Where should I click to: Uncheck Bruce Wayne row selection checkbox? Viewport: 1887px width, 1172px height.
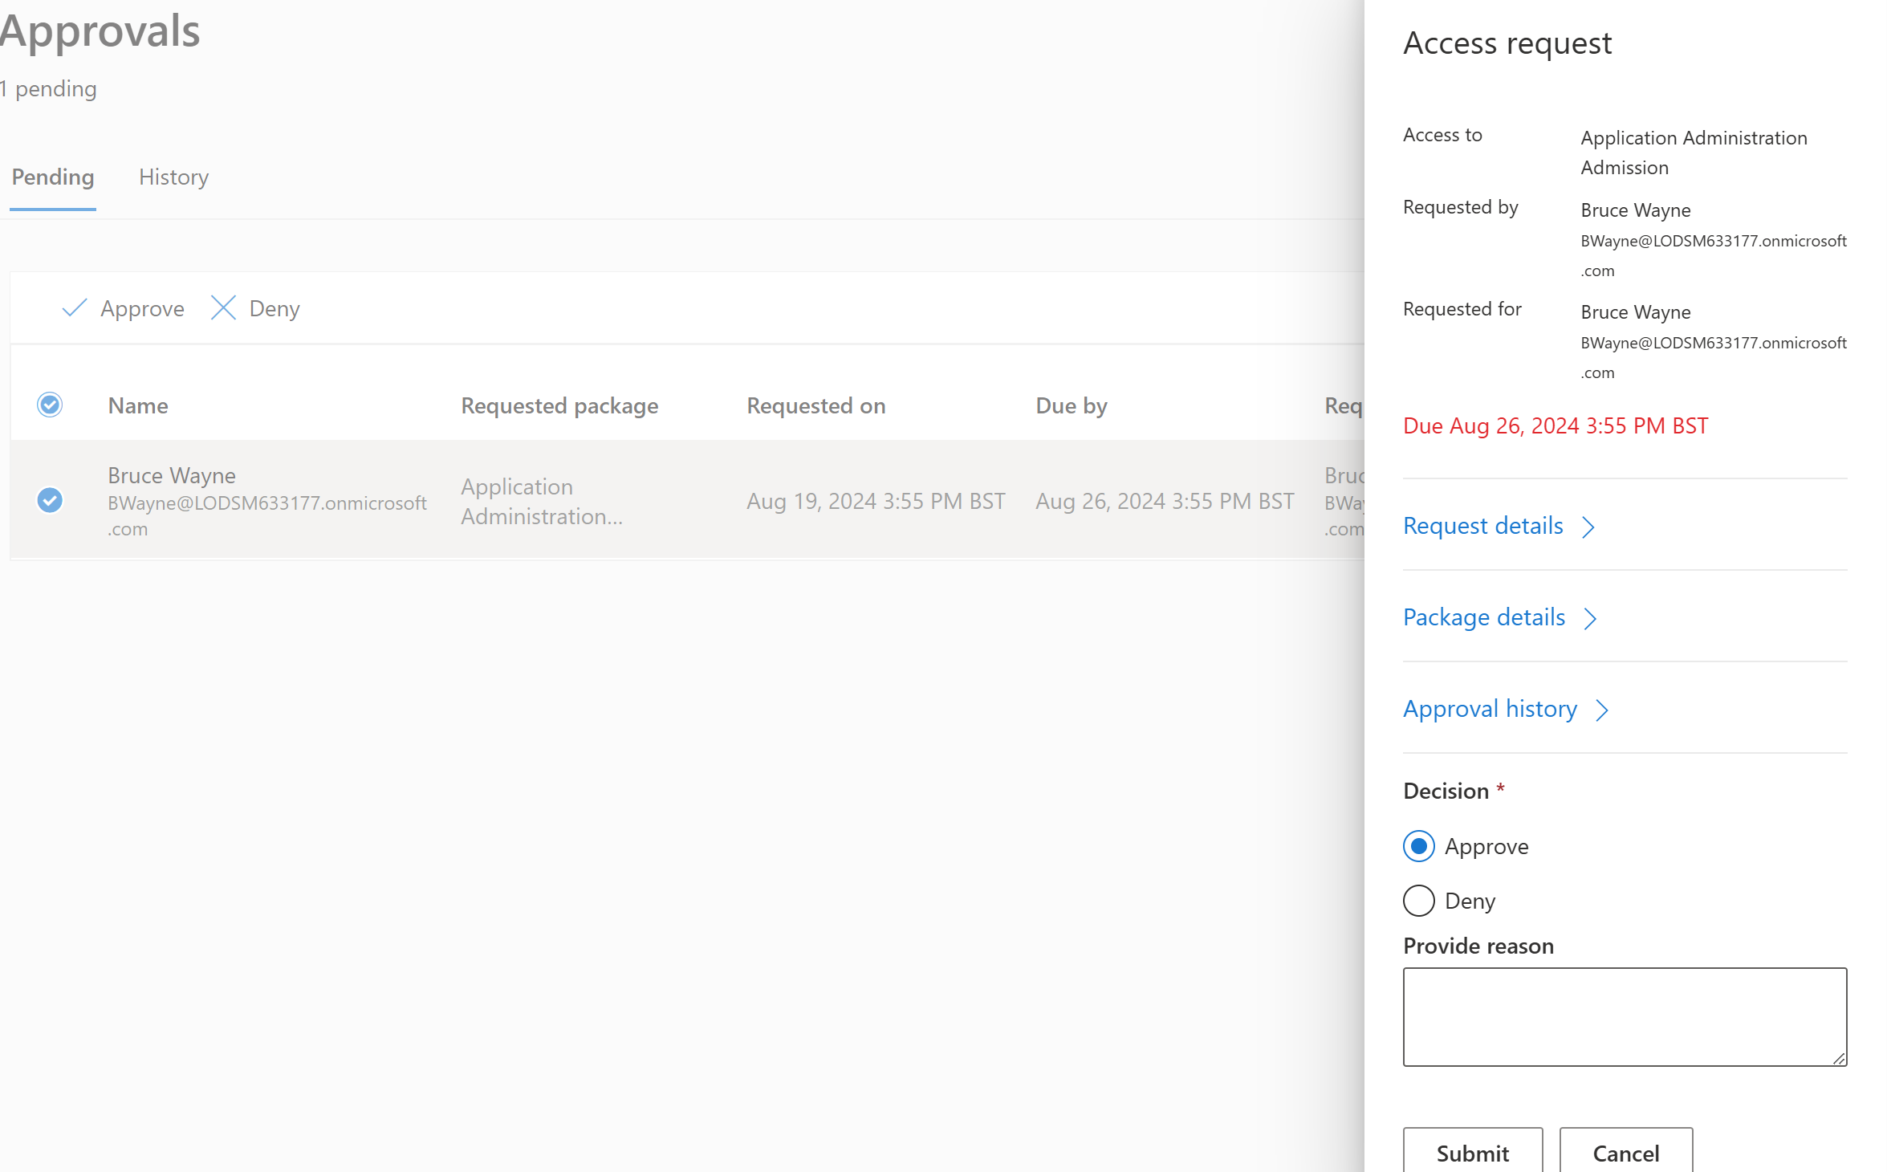click(50, 501)
